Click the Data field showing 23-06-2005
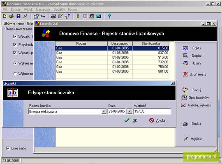This screenshot has height=164, width=222. click(x=117, y=111)
